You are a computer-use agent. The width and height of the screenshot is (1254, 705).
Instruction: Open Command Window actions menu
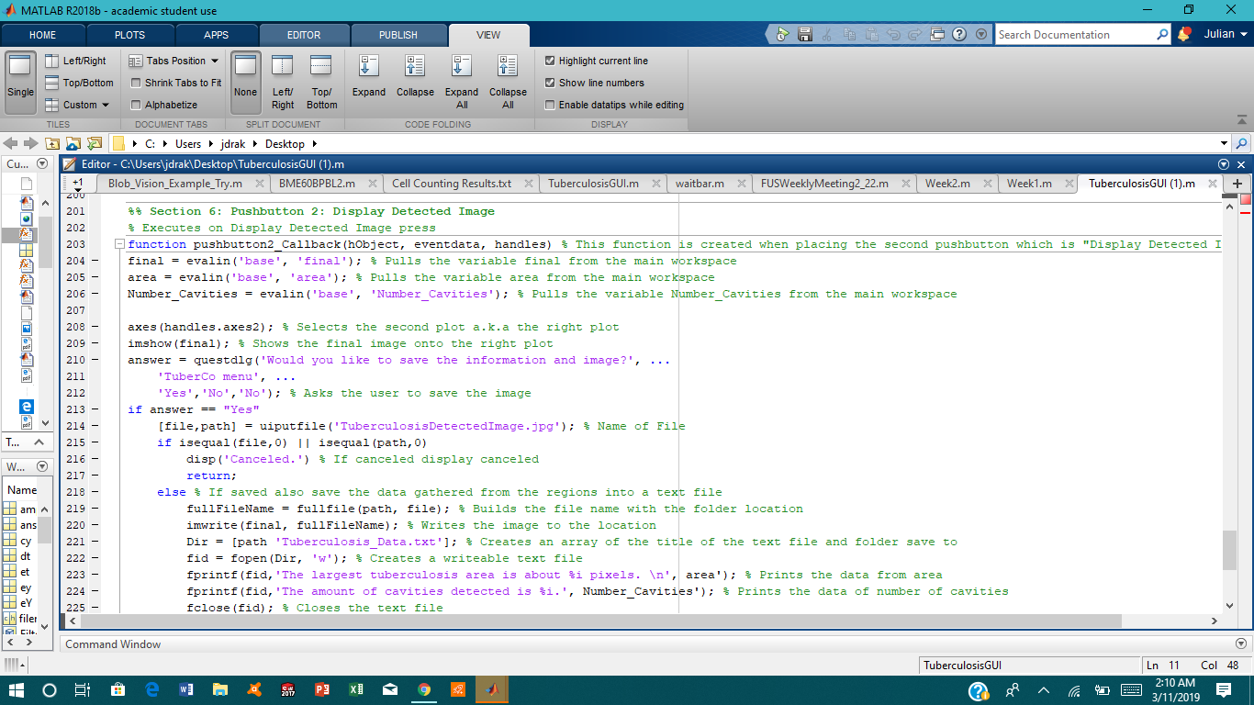1242,644
